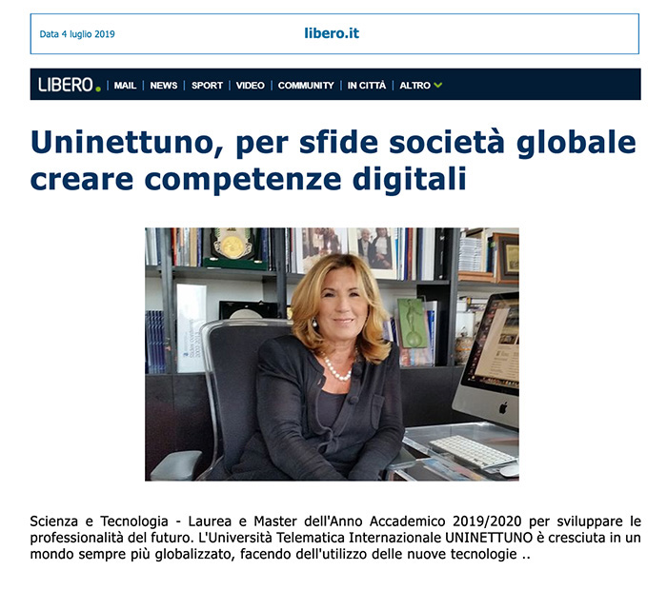The height and width of the screenshot is (610, 667).
Task: Go to the SPORT section
Action: coord(207,86)
